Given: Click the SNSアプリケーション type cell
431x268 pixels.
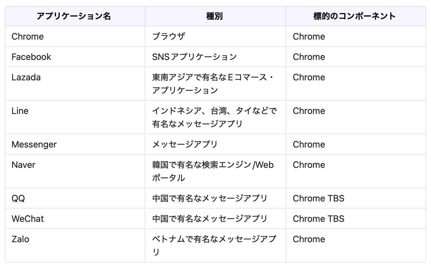Looking at the screenshot, I should [194, 57].
